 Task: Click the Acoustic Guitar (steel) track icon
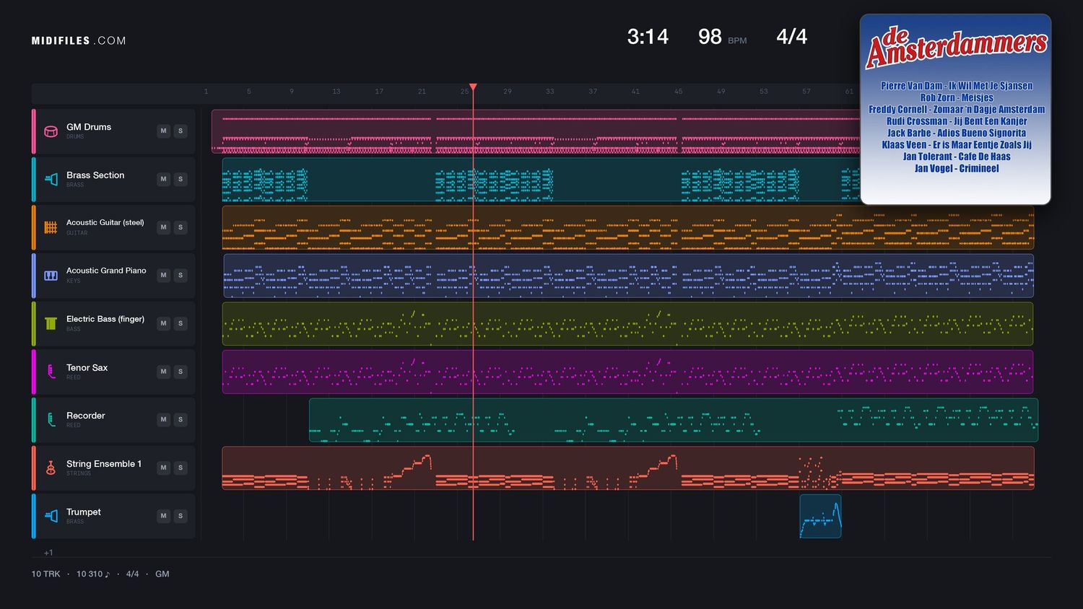click(51, 227)
